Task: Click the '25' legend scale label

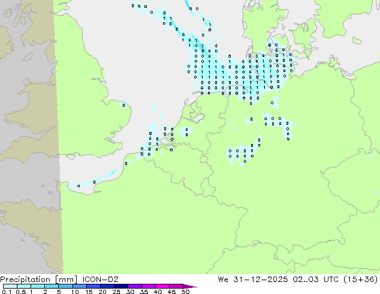Action: tap(116, 292)
